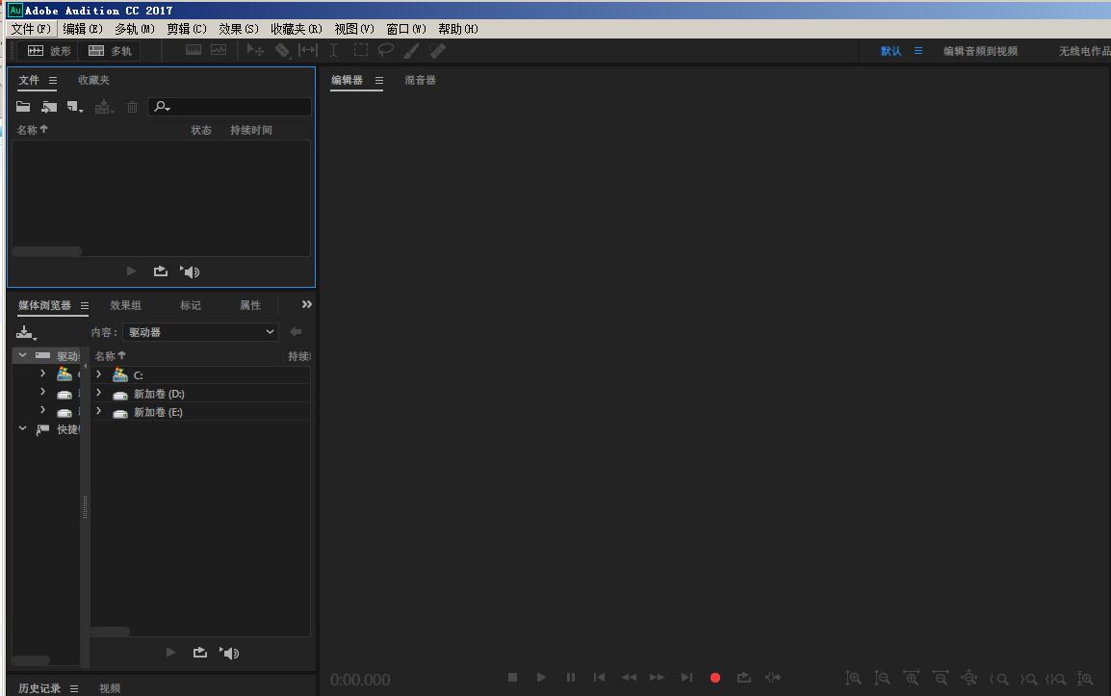
Task: Show hidden tabs with double-arrow overflow
Action: click(x=307, y=305)
